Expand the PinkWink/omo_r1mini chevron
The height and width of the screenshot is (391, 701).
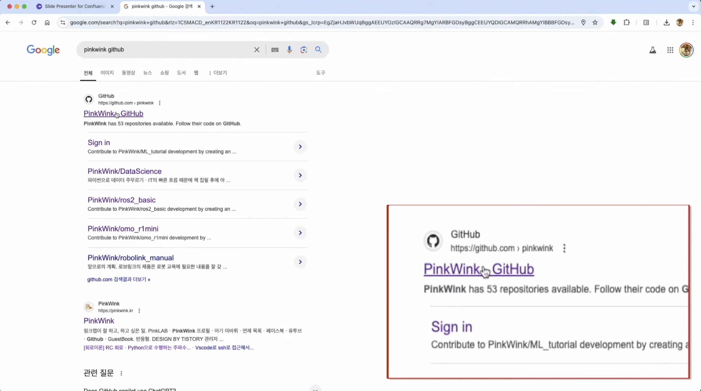click(300, 233)
